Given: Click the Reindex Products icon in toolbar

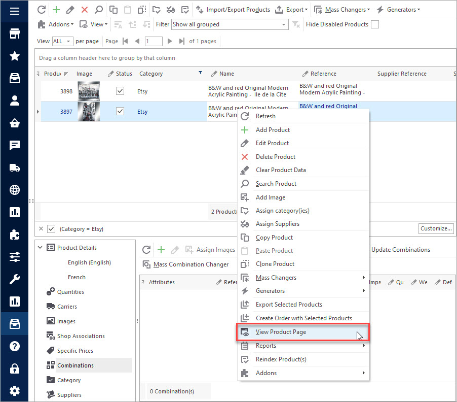Looking at the screenshot, I should click(185, 10).
